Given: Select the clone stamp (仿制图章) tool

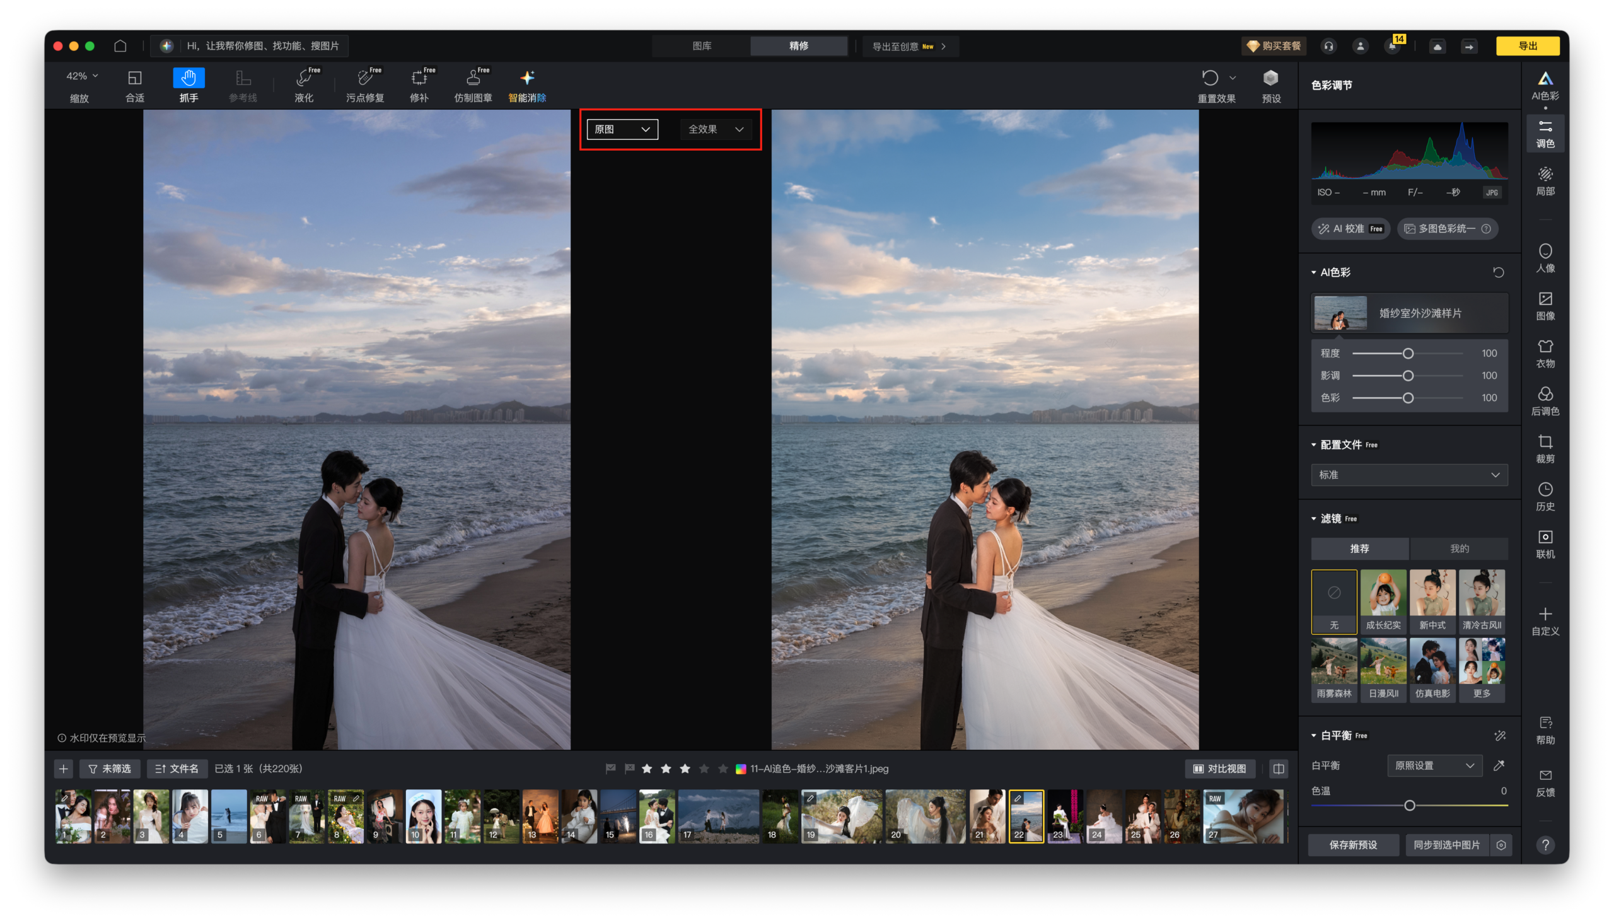Looking at the screenshot, I should 473,85.
